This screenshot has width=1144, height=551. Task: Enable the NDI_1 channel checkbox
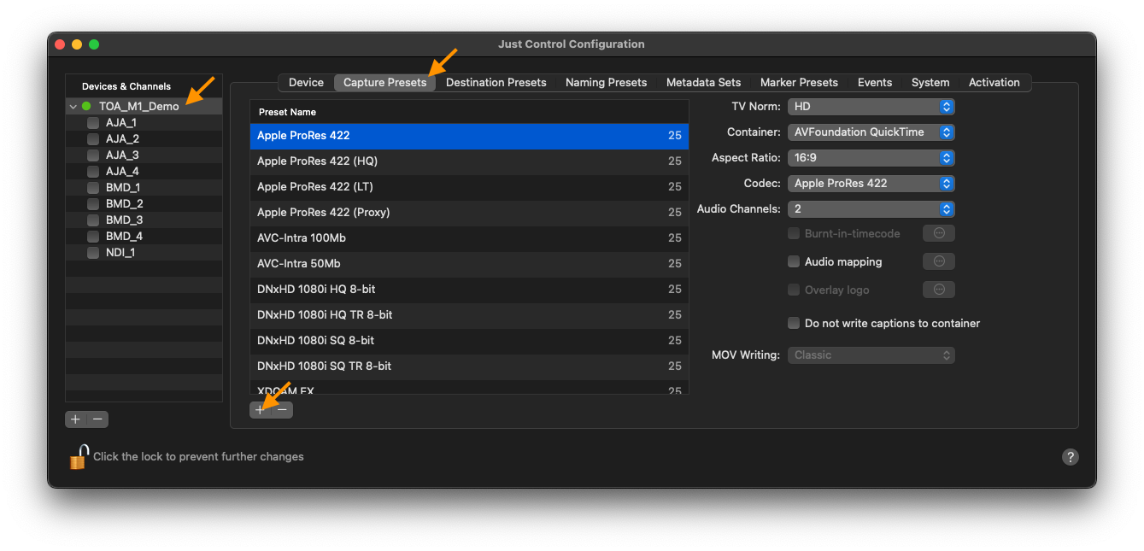pos(93,253)
